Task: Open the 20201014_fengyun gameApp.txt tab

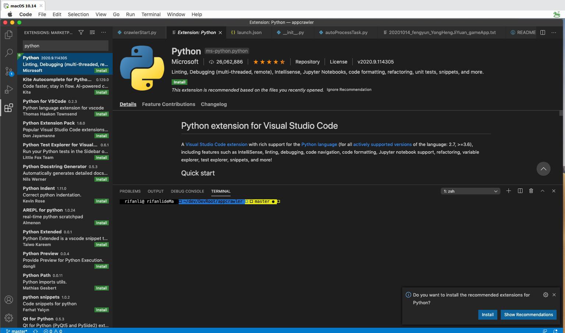Action: 442,32
